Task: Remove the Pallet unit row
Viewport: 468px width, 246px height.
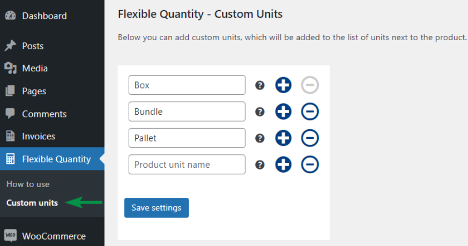Action: pos(310,138)
